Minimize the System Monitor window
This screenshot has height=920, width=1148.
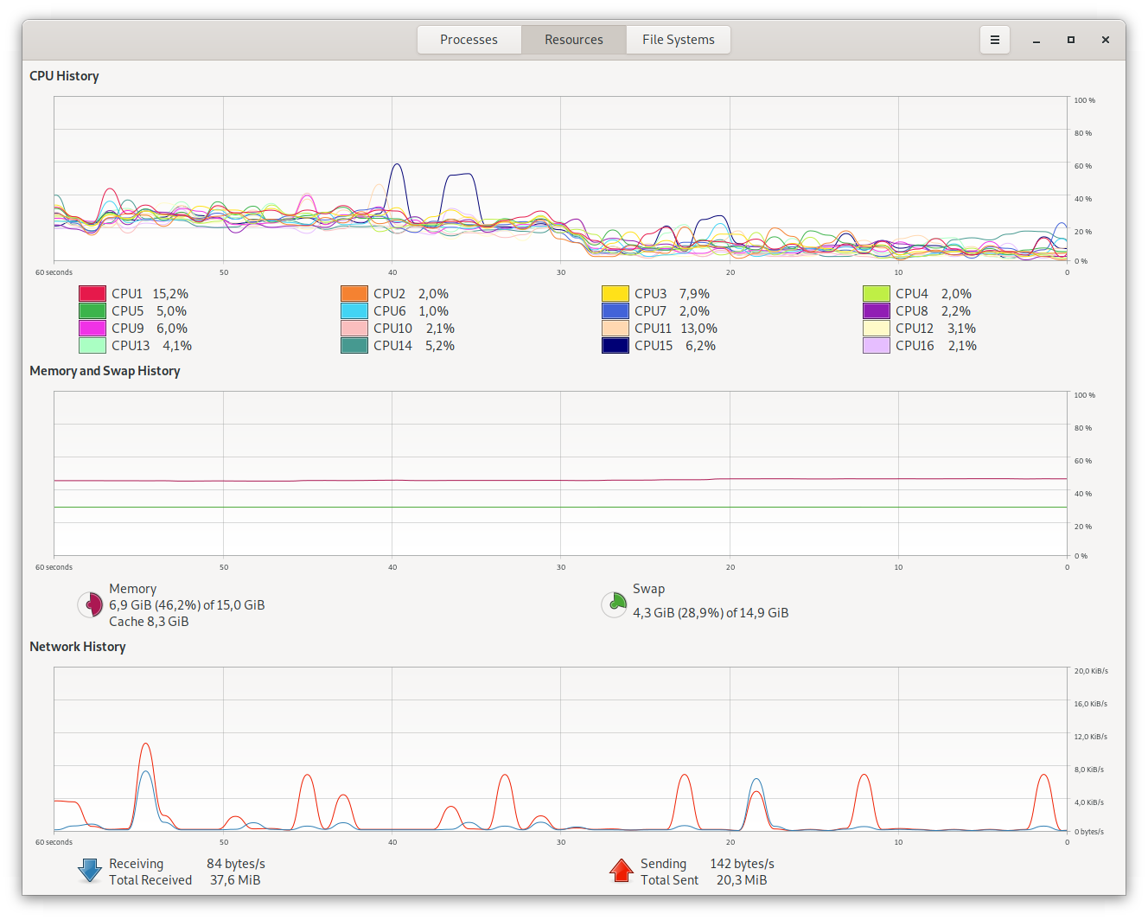click(1036, 40)
